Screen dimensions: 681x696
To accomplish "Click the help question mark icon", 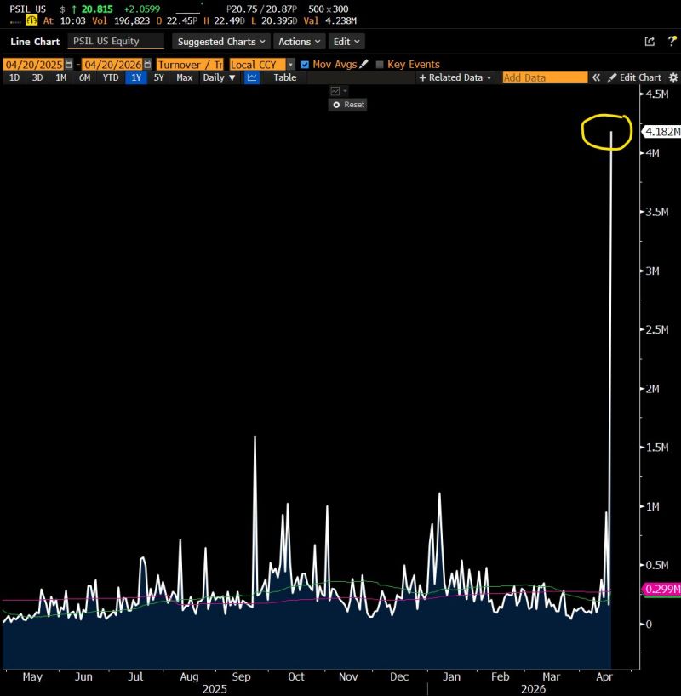I will [x=672, y=41].
